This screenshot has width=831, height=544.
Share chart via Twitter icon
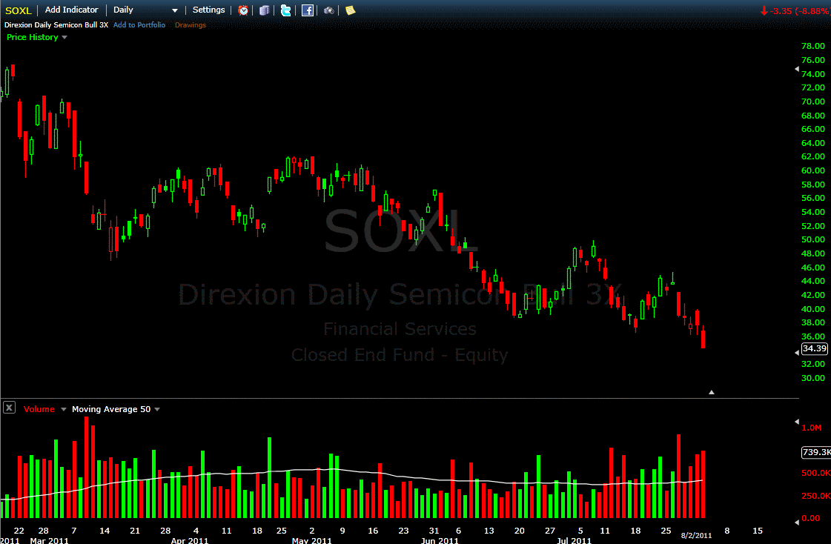tap(285, 10)
